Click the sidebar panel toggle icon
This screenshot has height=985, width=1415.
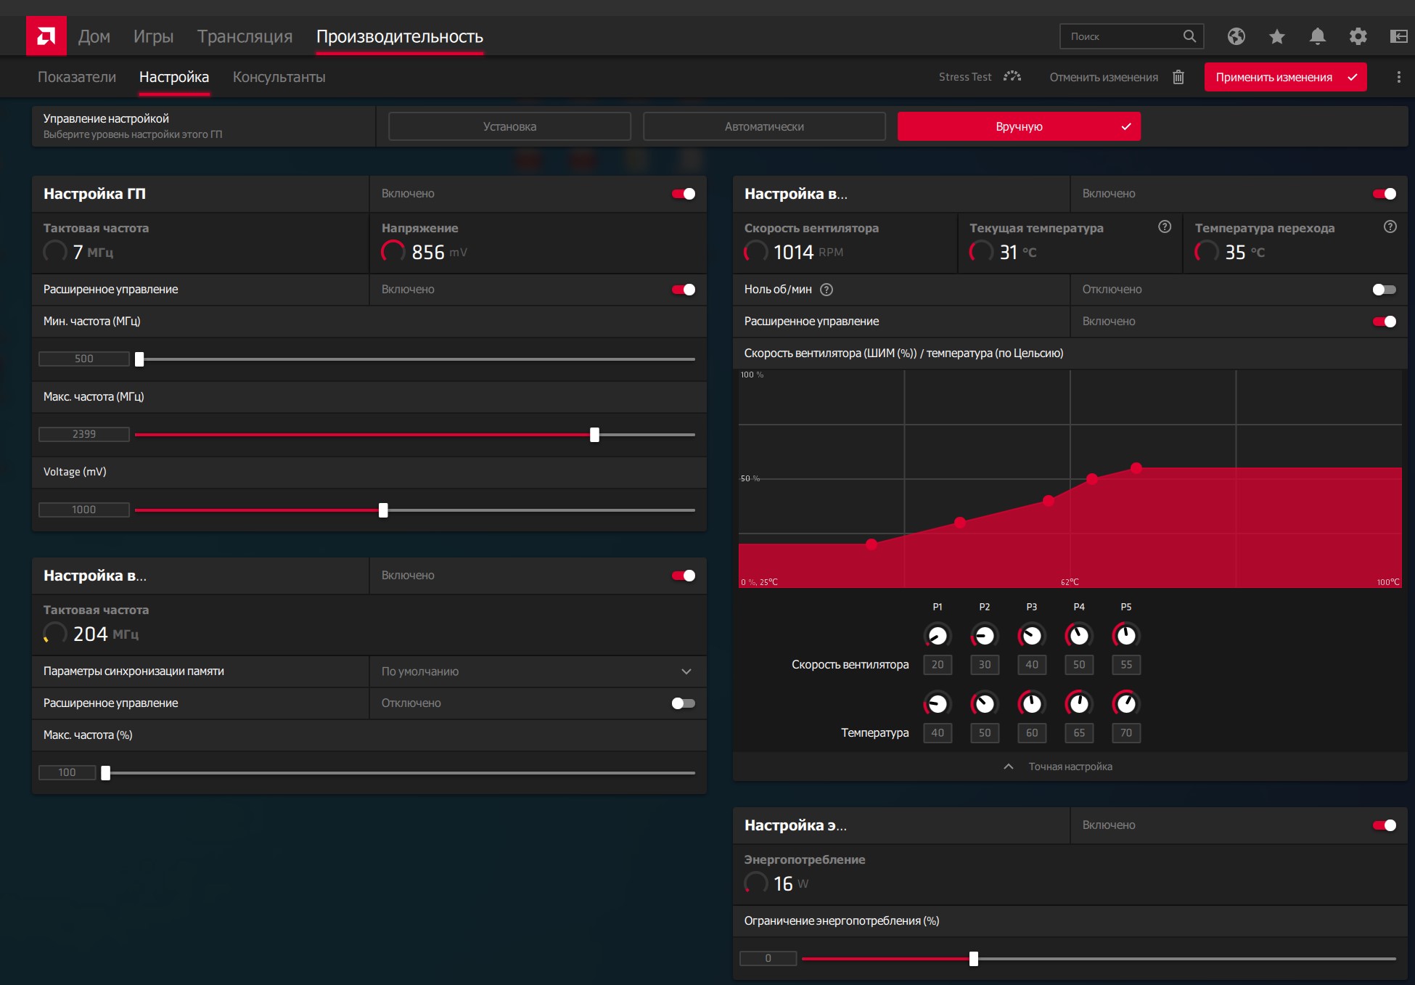click(x=1398, y=36)
